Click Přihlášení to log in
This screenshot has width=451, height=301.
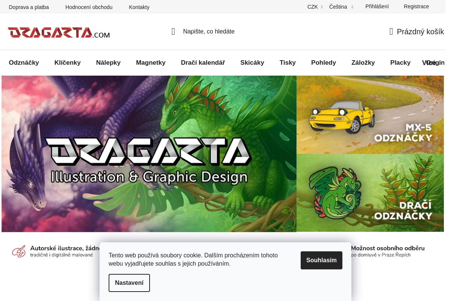click(x=377, y=6)
